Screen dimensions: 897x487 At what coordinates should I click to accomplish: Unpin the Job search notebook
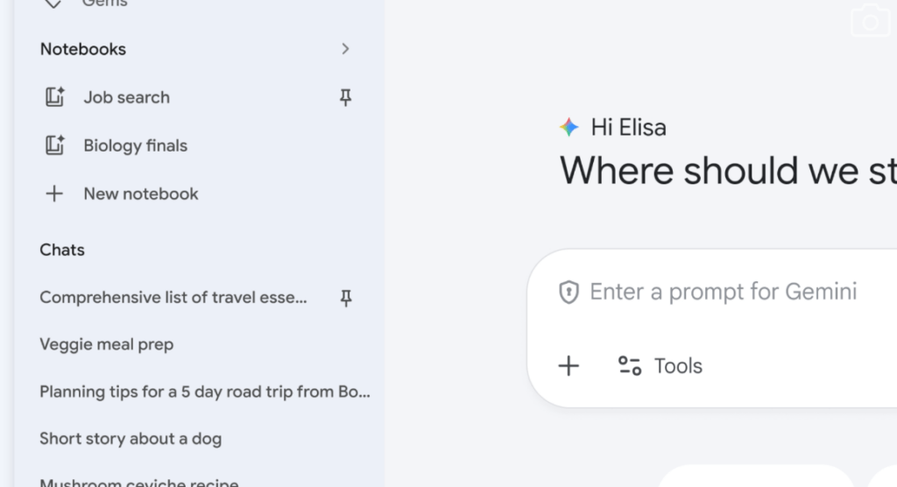[x=345, y=98]
